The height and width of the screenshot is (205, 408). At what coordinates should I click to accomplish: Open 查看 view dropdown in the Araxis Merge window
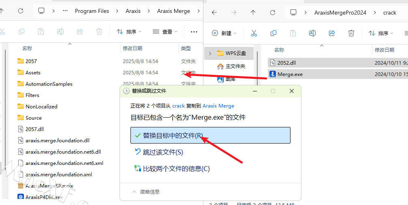tap(165, 32)
